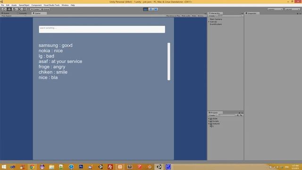302x170 pixels.
Task: Stop play mode with the Play button
Action: tap(146, 9)
